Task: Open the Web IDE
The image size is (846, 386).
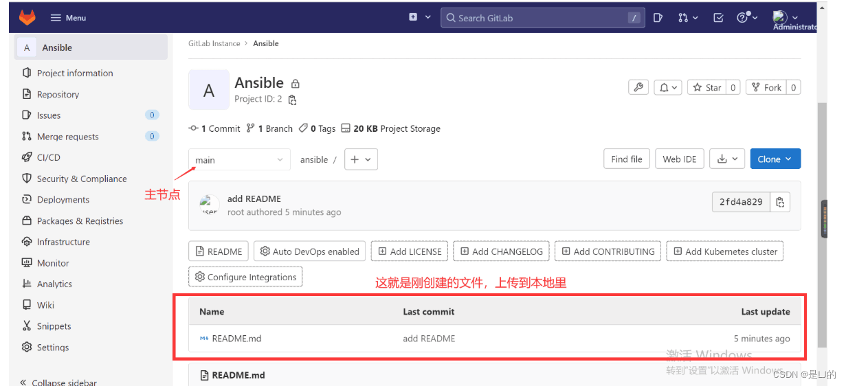Action: (x=680, y=159)
